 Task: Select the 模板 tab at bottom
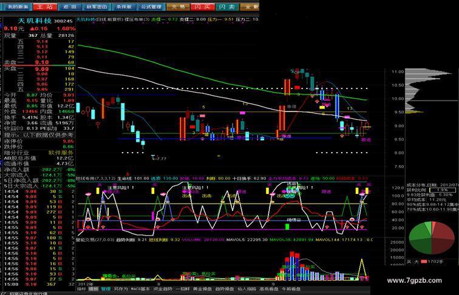click(x=93, y=289)
